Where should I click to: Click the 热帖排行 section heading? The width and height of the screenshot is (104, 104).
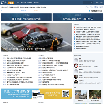click(76, 24)
